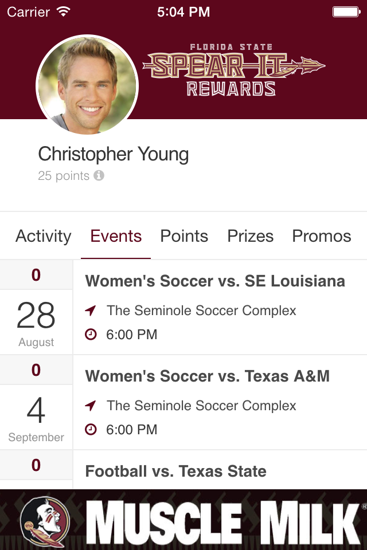367x550 pixels.
Task: Tap the Seminole head logo in banner
Action: pos(45,521)
